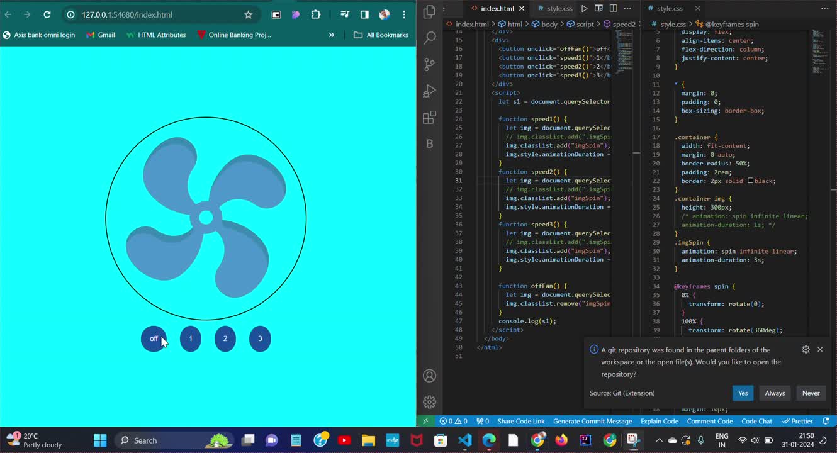Switch to the style.css tab in the left group
This screenshot has width=837, height=453.
click(554, 8)
